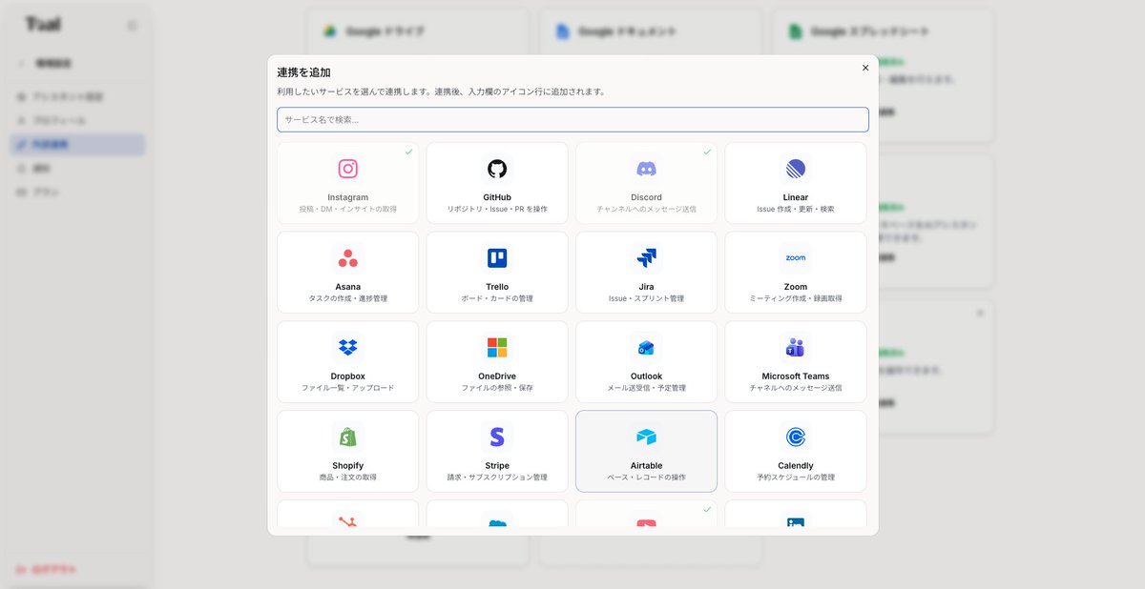The image size is (1145, 589).
Task: Click the 連携を追加 dialog title
Action: coord(304,72)
